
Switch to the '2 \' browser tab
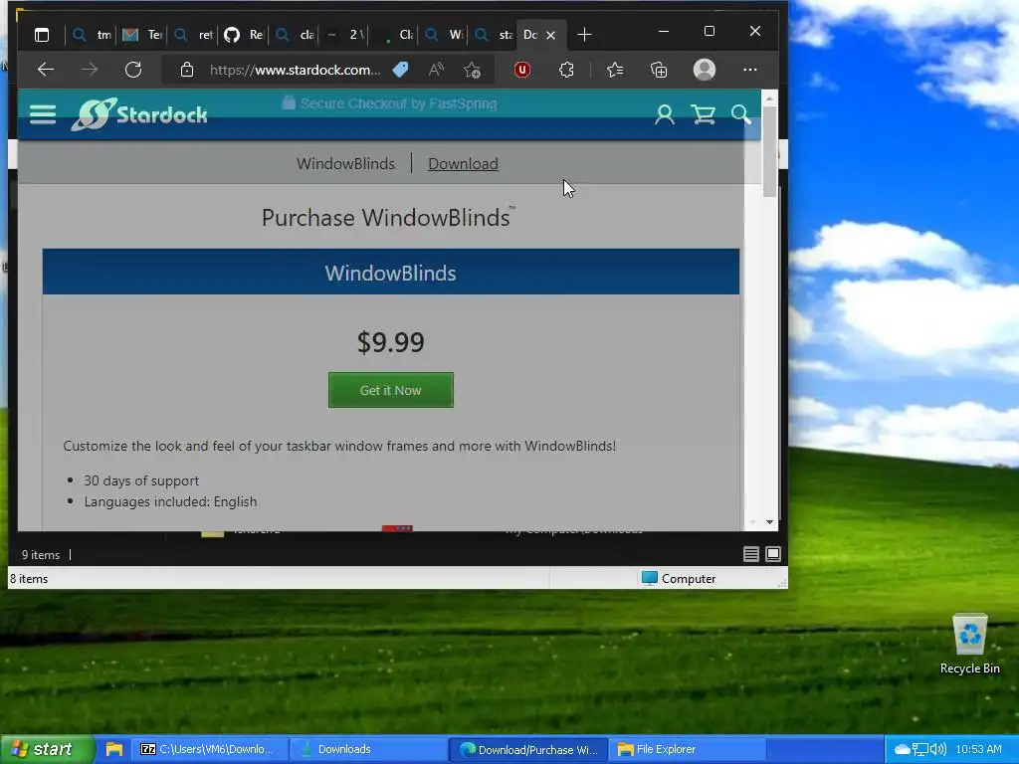pyautogui.click(x=344, y=35)
